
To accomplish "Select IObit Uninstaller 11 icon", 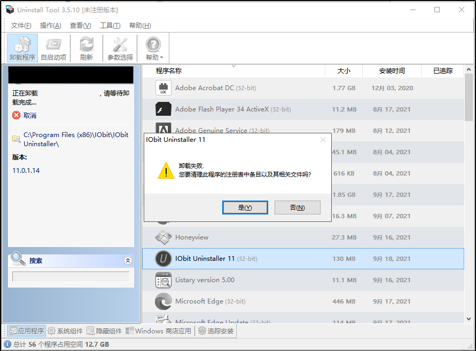I will tap(163, 259).
